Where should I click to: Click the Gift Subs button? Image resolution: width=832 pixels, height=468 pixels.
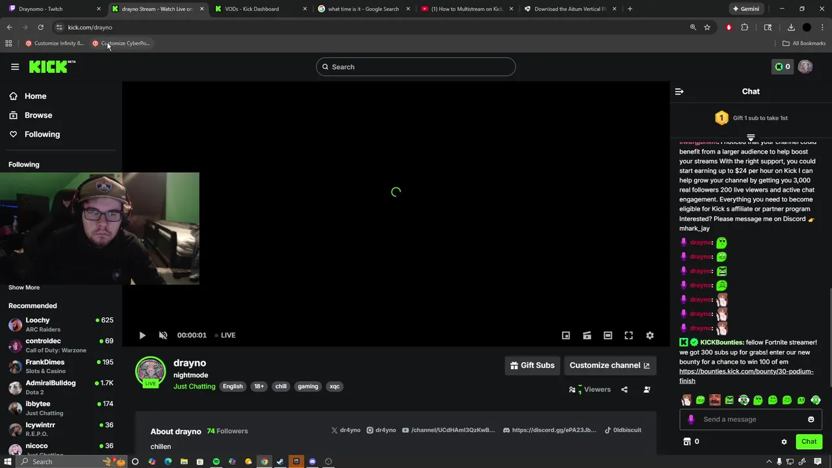tap(532, 365)
